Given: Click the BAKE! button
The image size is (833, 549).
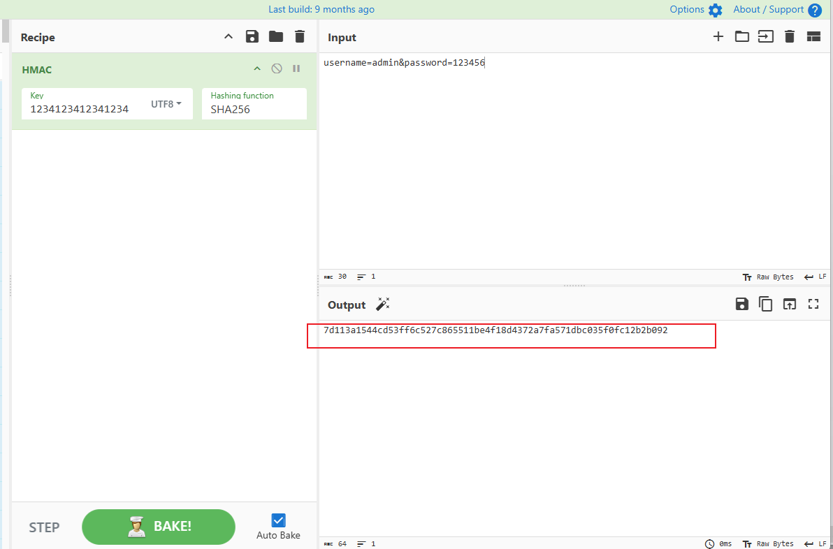Looking at the screenshot, I should 159,527.
